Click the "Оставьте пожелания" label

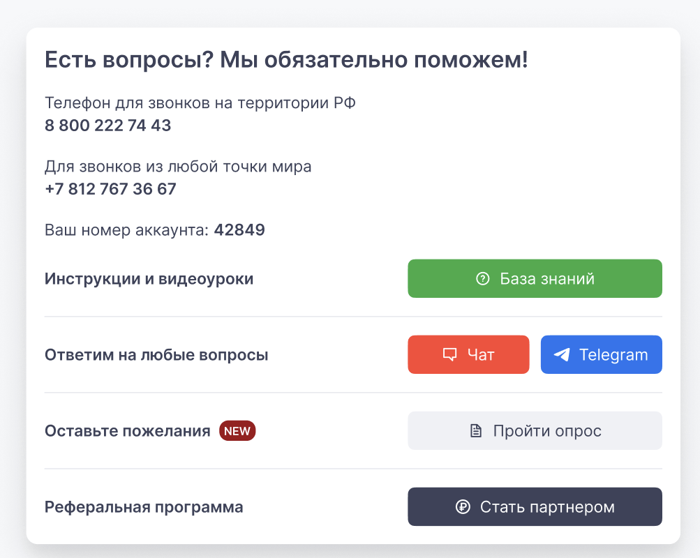click(128, 431)
